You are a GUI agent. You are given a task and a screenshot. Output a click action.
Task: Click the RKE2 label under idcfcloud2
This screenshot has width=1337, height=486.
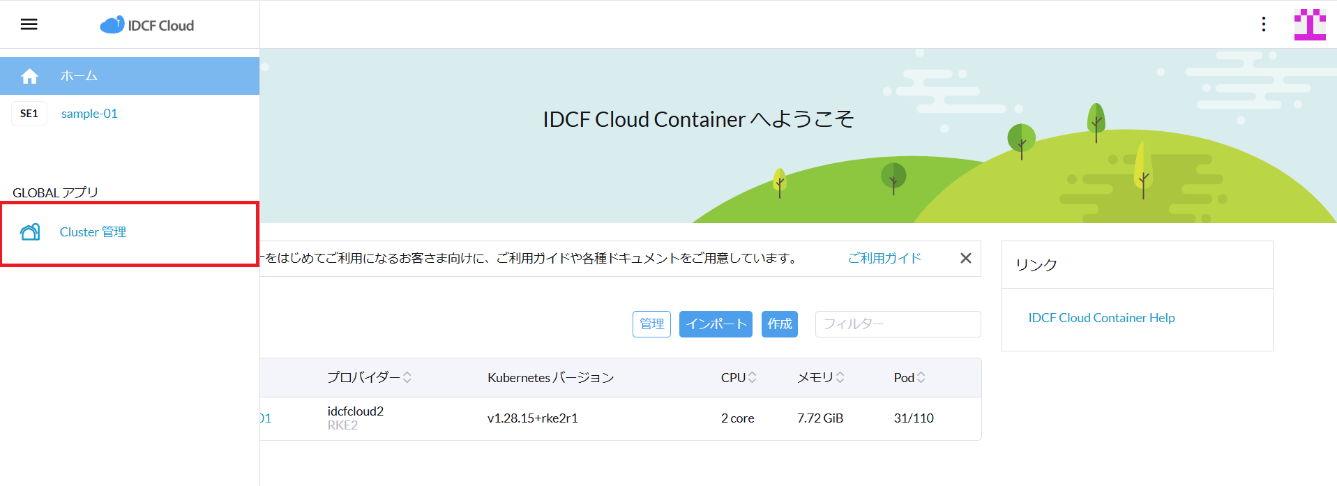(342, 425)
